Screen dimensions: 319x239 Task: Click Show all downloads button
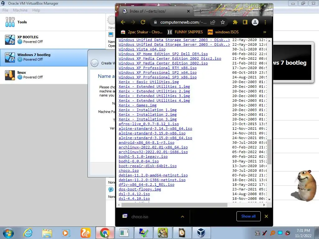(x=248, y=216)
